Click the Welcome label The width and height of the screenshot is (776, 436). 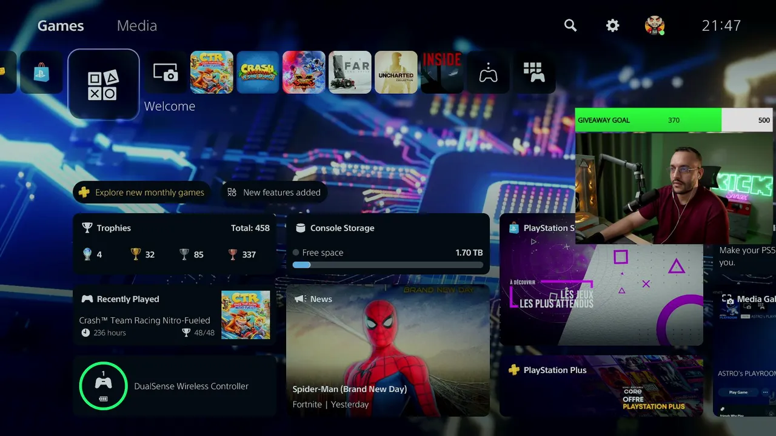[170, 106]
